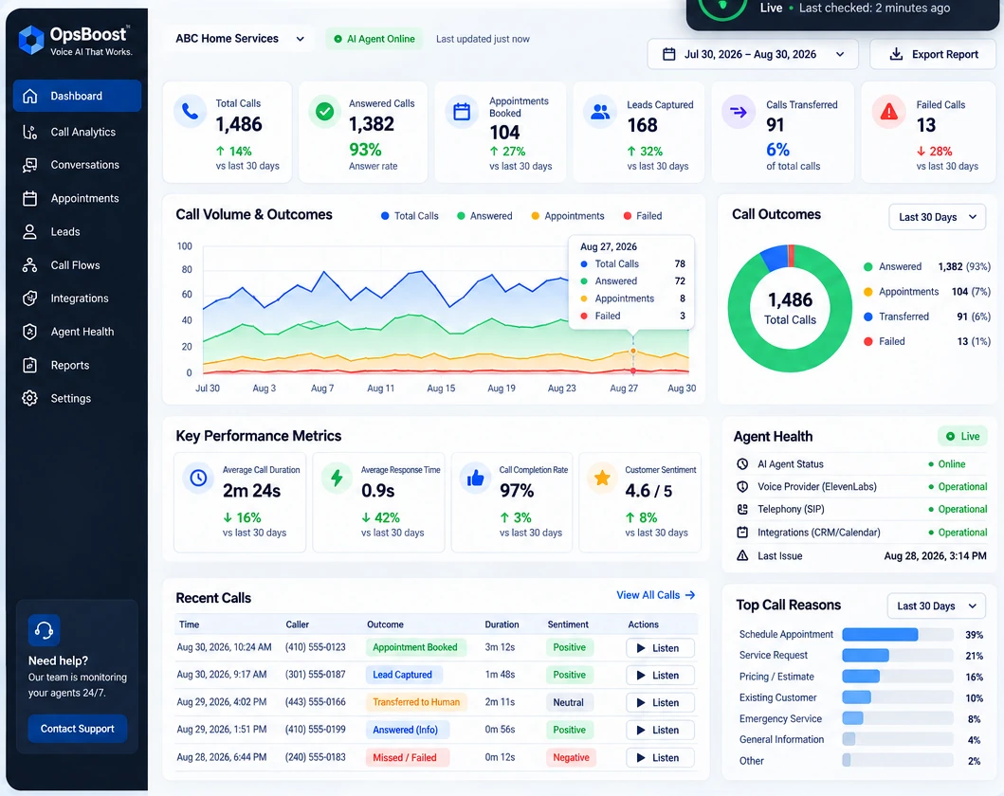Open Top Call Reasons Last 30 Days dropdown
Screen dimensions: 1004x796
936,606
